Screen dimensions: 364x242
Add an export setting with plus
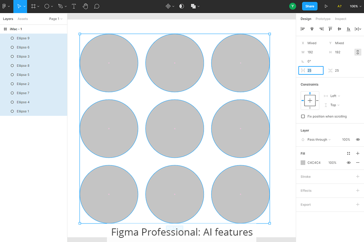tap(358, 205)
